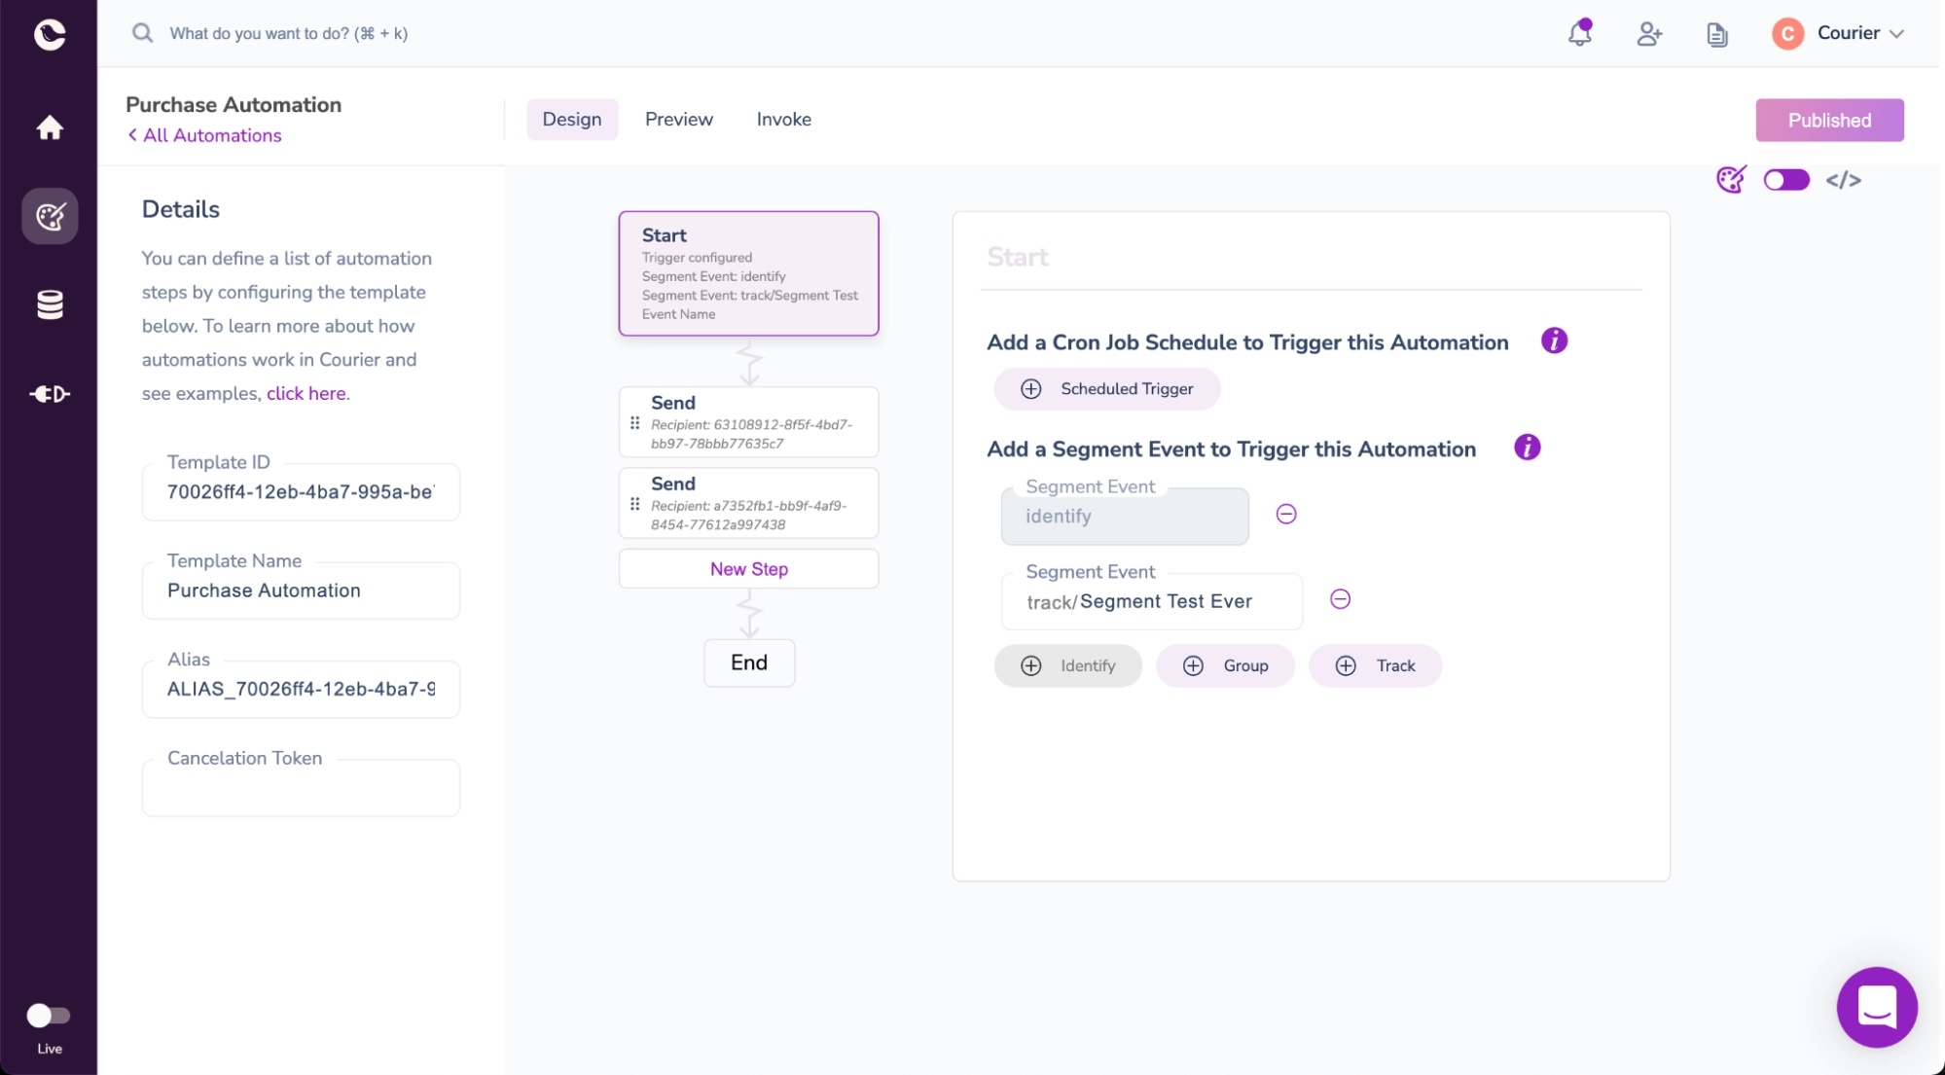Viewport: 1945px width, 1075px height.
Task: Add a New Step
Action: point(748,569)
